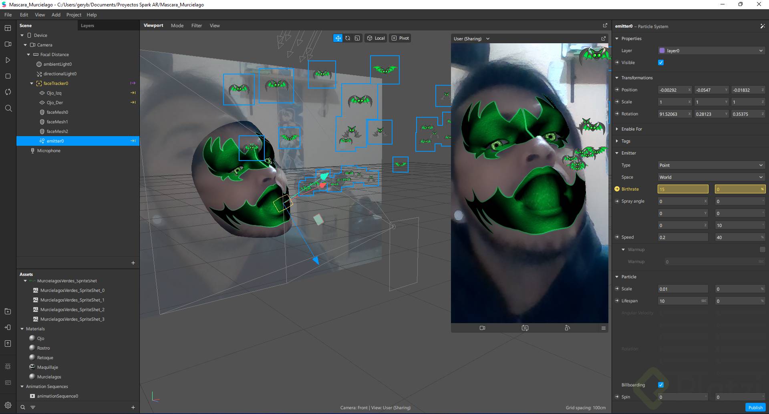
Task: Click the assets filter icon
Action: [x=33, y=407]
